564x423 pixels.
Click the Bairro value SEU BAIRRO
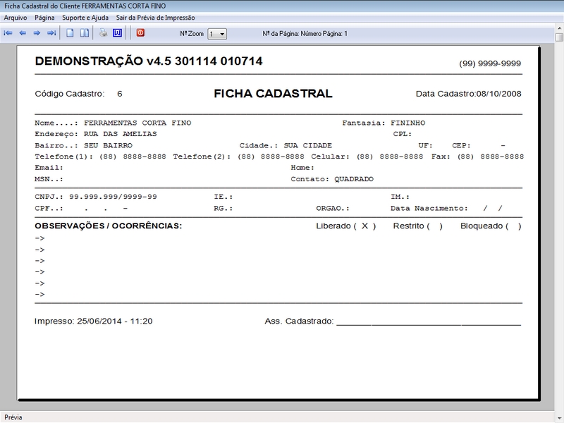click(108, 146)
